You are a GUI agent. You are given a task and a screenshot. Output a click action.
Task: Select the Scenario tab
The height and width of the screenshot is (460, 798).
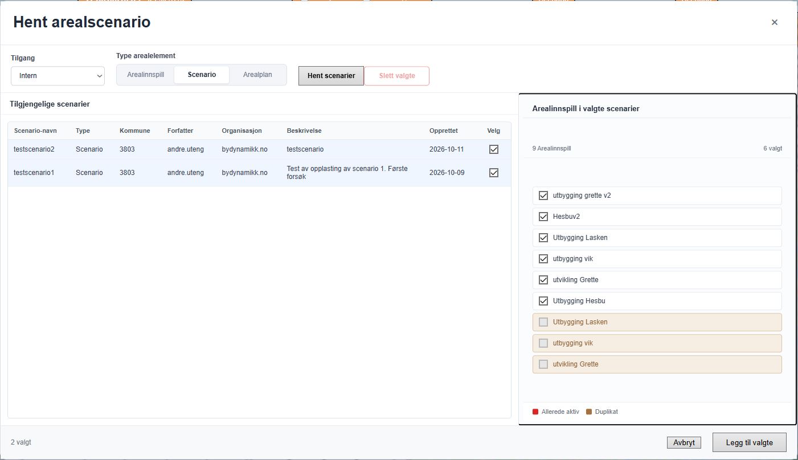(202, 75)
